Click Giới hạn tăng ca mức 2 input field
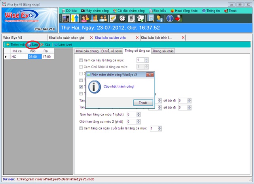Screen dimensions: 254x184 click(x=132, y=122)
